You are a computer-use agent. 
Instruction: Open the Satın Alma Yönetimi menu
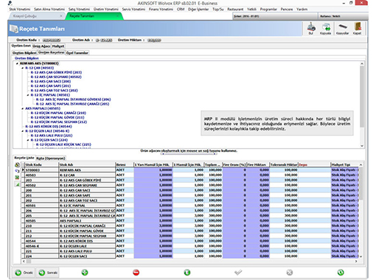click(49, 10)
